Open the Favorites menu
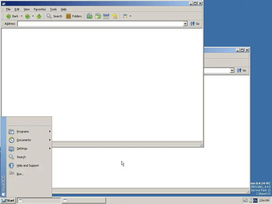 40,9
